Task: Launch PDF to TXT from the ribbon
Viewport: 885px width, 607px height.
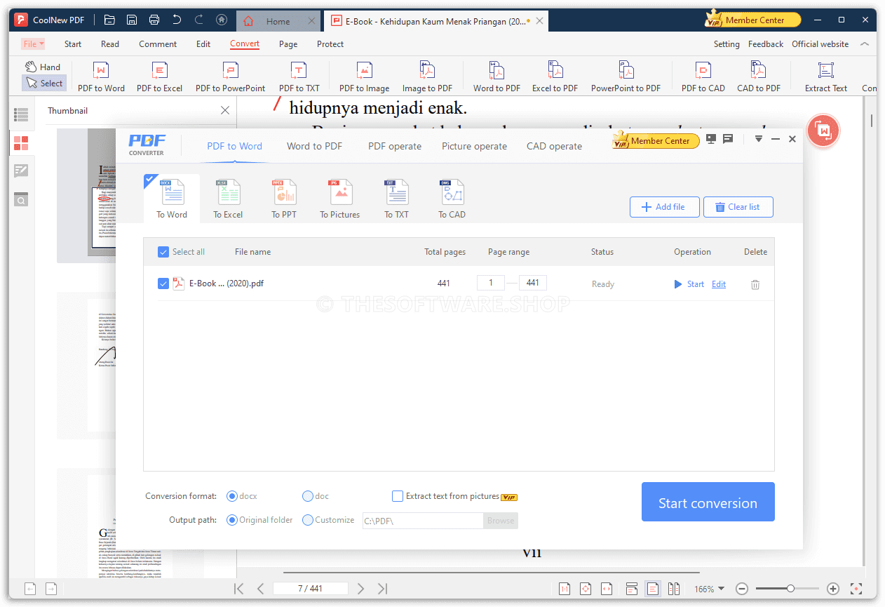Action: (x=299, y=76)
